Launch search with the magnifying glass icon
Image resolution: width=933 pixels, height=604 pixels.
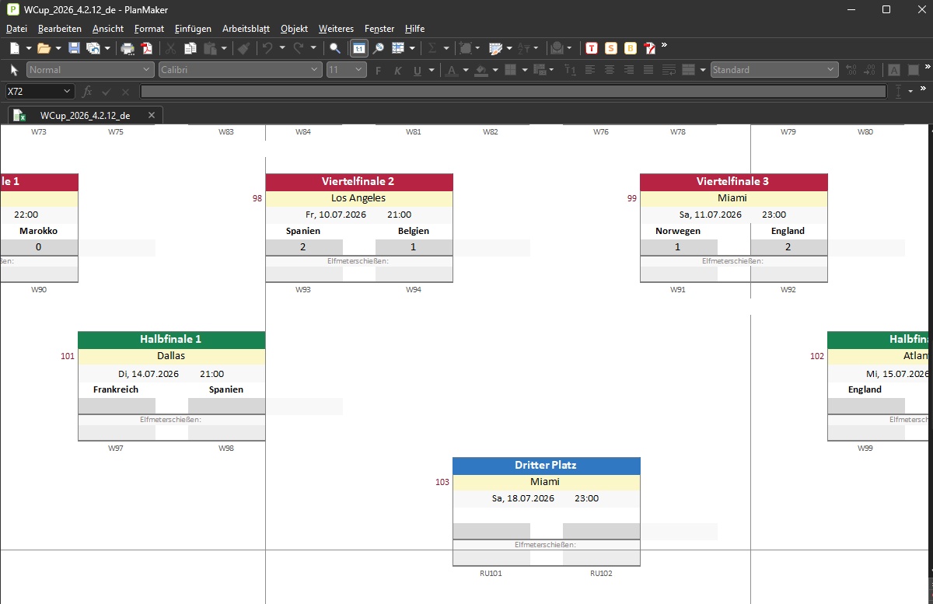pyautogui.click(x=335, y=48)
